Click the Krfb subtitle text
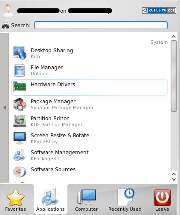Viewport: 180px width, 215px height. 35,57
